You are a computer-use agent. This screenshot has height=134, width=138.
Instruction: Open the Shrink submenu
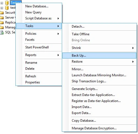(99, 48)
